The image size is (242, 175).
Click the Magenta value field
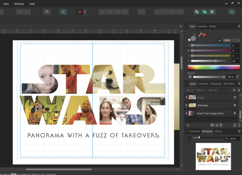coord(235,50)
